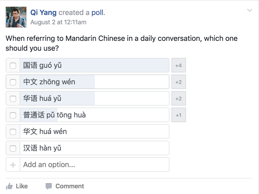Click the plus icon beside Add an option
259x194 pixels.
[13, 165]
